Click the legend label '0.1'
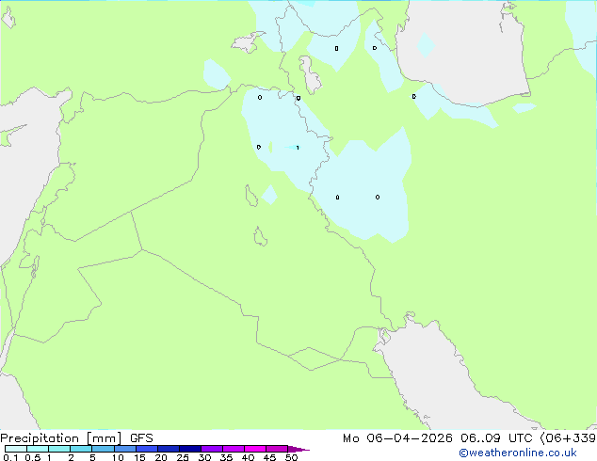Screen dimensions: 597x461 (x=10, y=457)
